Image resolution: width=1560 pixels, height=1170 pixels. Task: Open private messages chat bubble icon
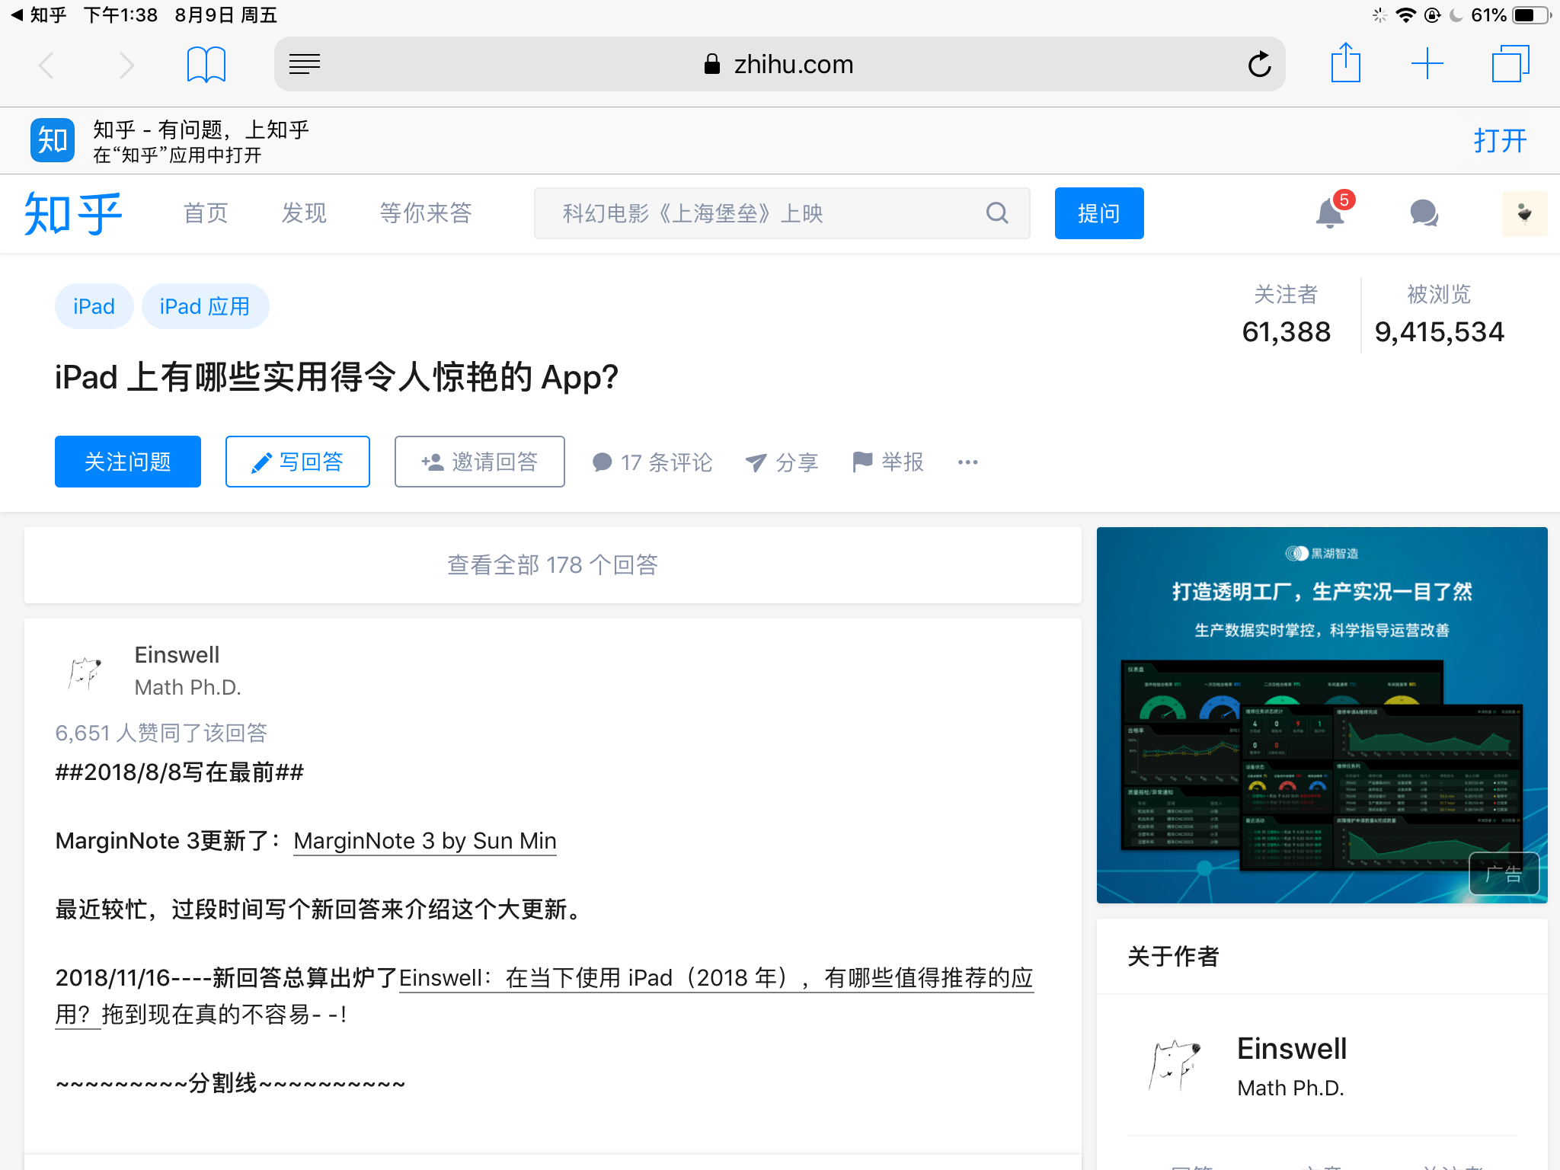(1424, 213)
